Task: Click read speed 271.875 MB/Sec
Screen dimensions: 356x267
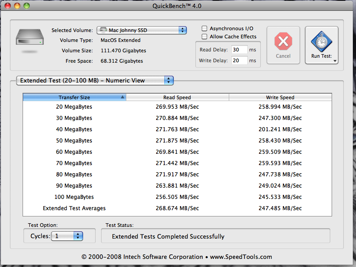Action: point(177,141)
